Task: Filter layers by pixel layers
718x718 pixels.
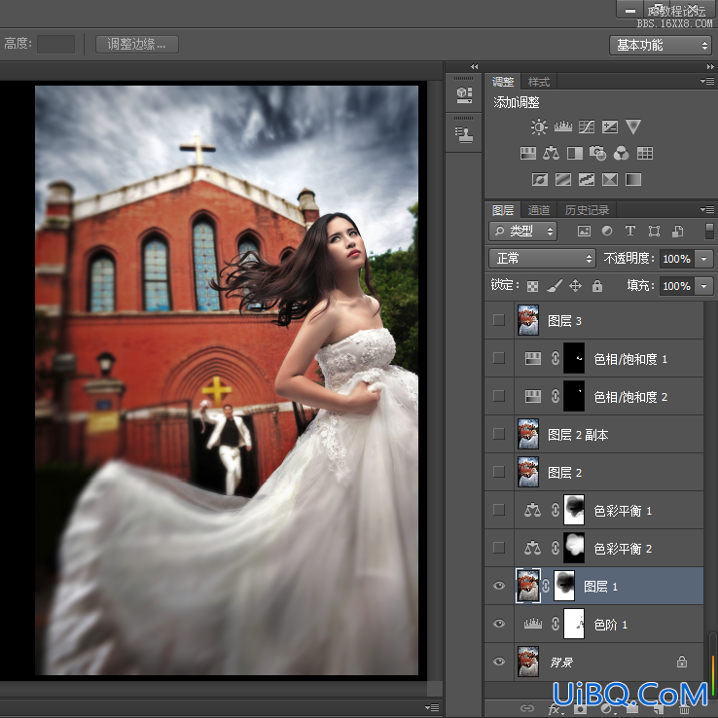Action: [x=584, y=232]
